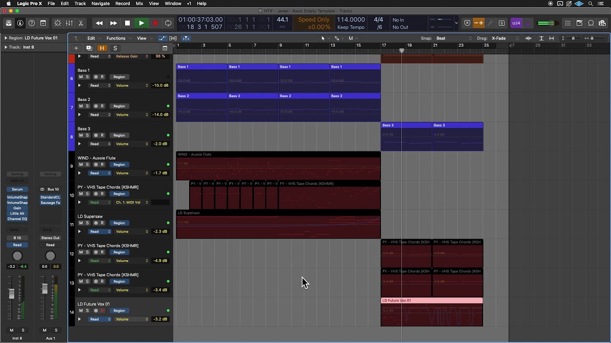Click the Duplicate Track icon

pos(89,48)
